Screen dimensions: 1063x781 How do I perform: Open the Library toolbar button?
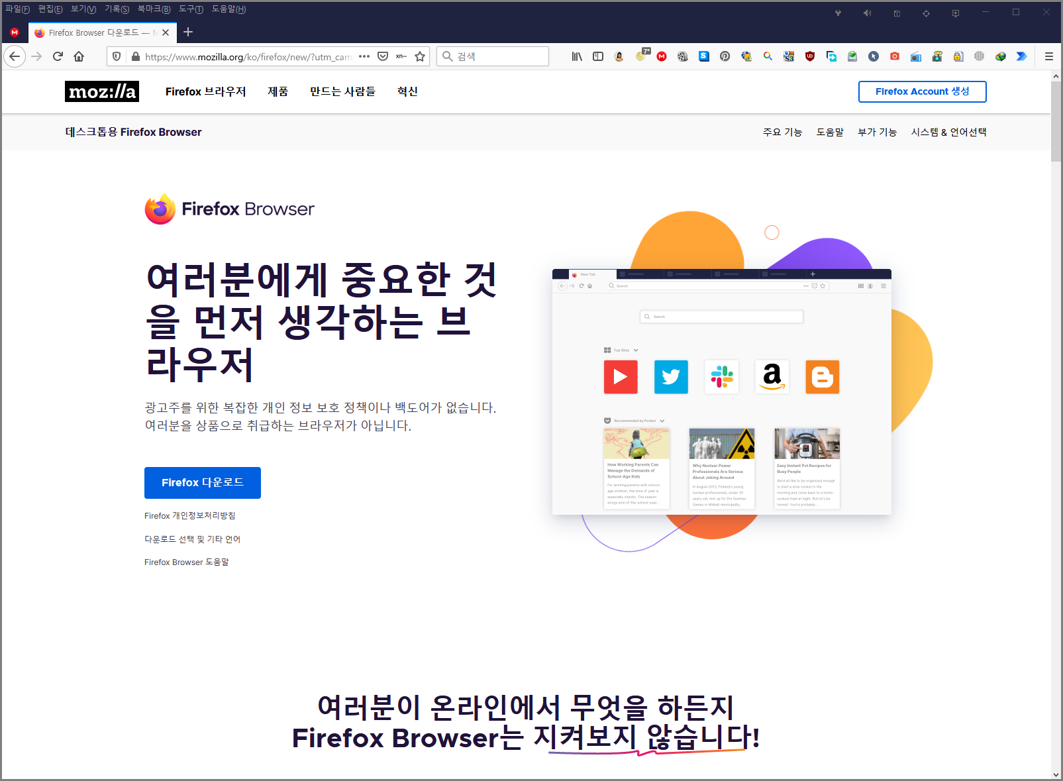click(577, 56)
